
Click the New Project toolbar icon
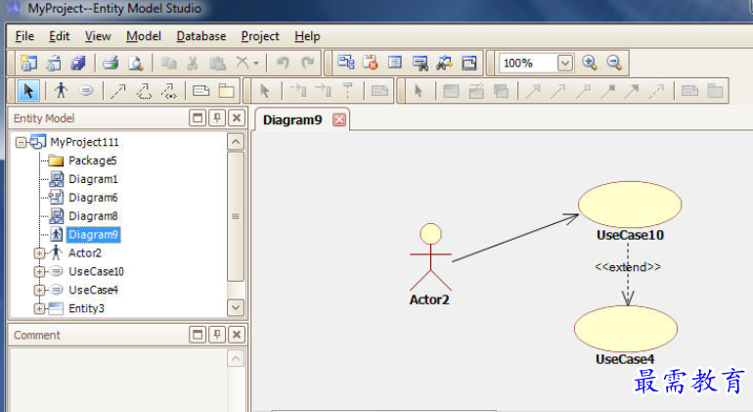tap(28, 63)
